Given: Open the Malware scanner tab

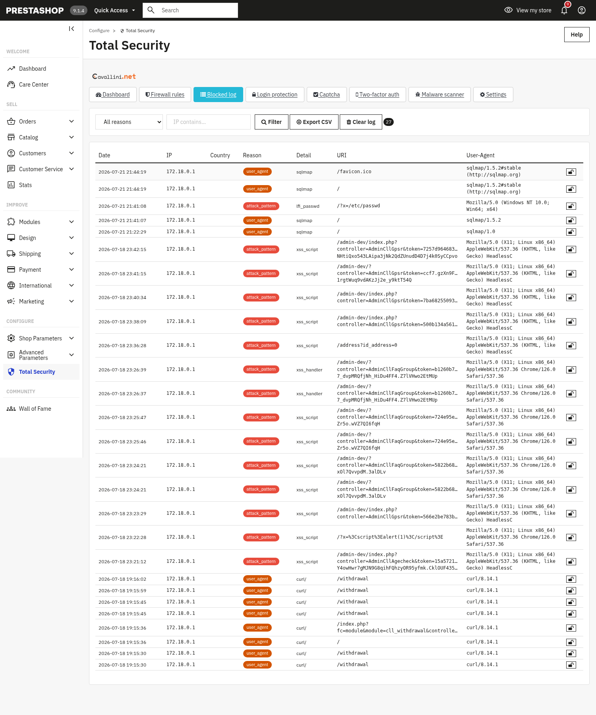Looking at the screenshot, I should click(x=439, y=95).
